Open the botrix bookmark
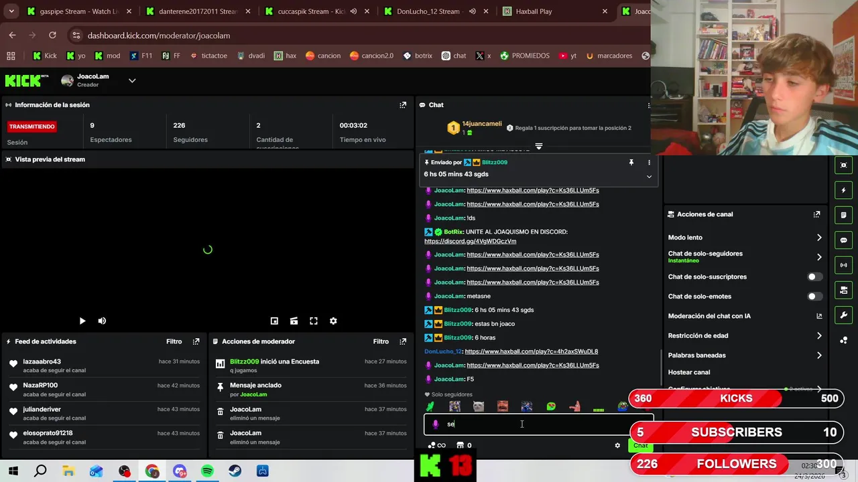This screenshot has width=858, height=482. (x=418, y=56)
